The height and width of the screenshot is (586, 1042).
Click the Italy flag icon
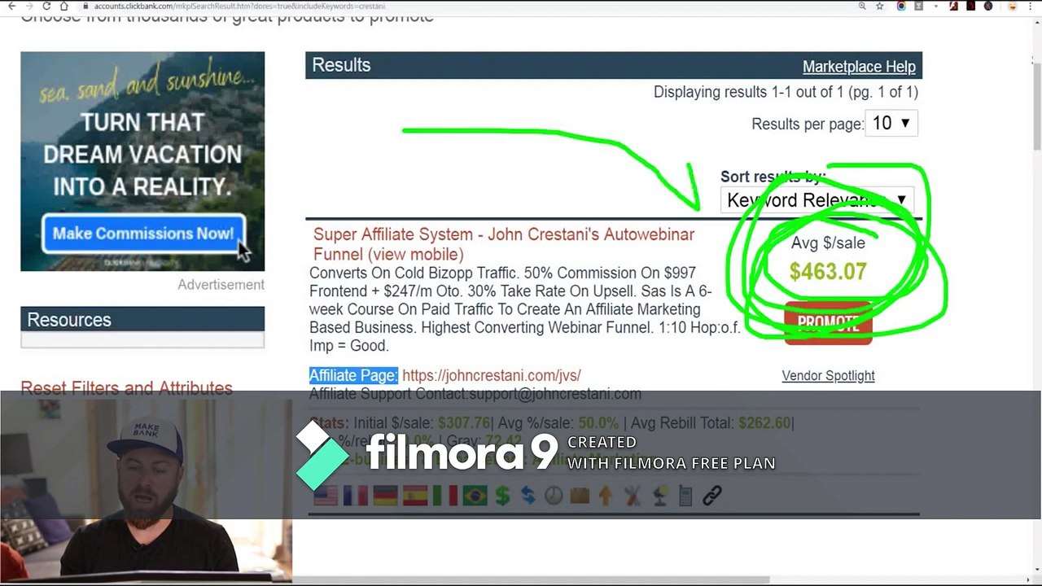point(444,495)
